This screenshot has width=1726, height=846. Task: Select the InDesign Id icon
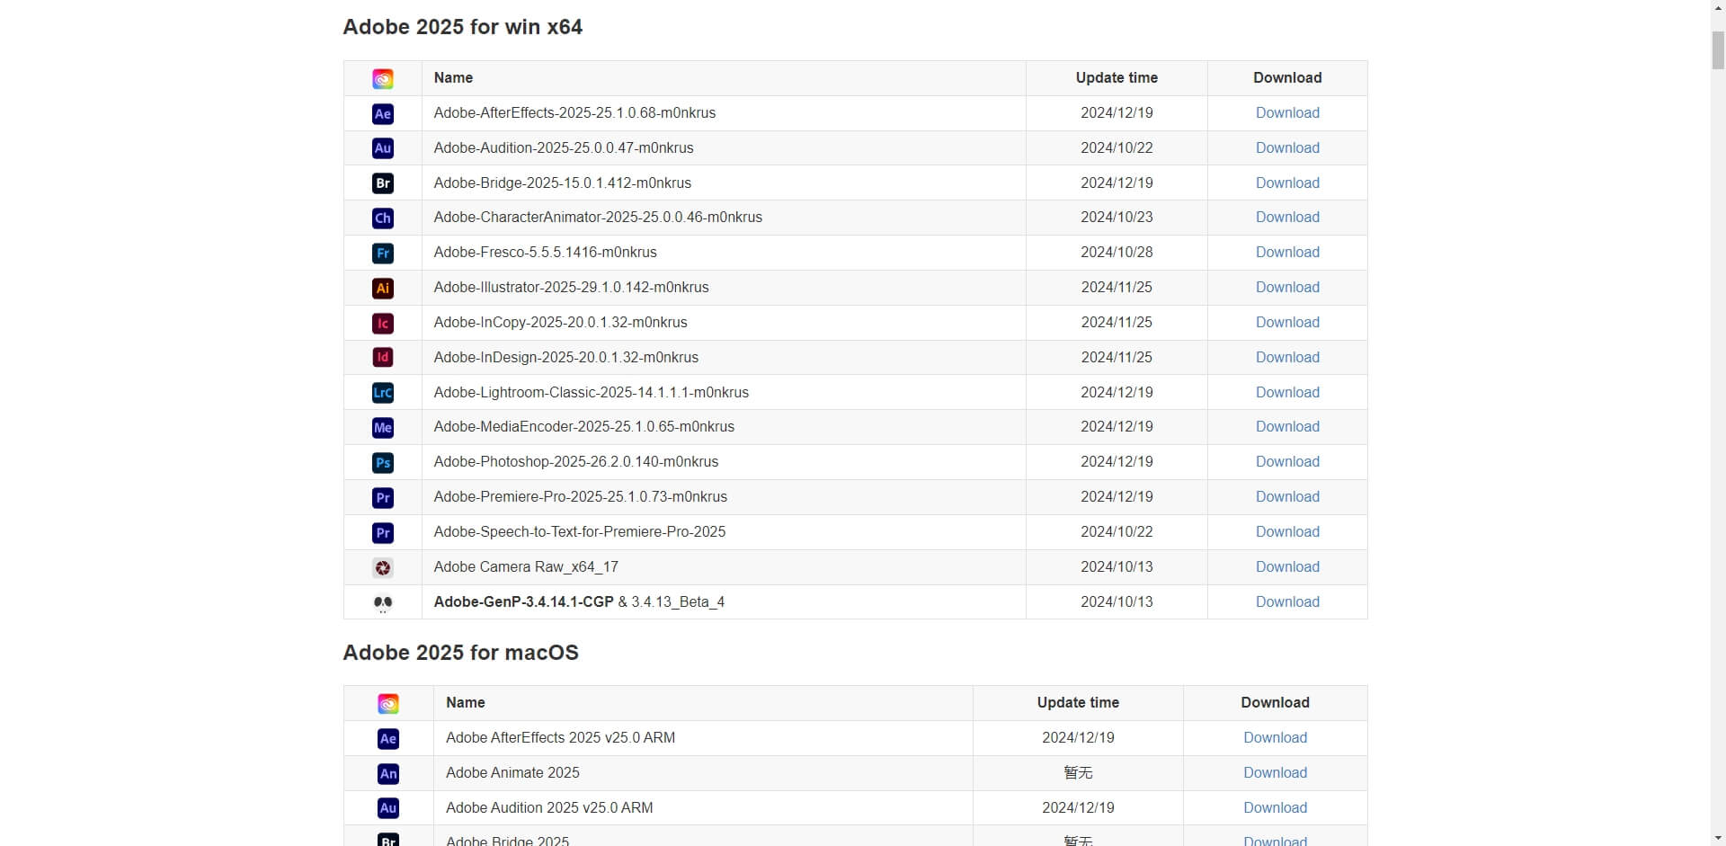(382, 358)
